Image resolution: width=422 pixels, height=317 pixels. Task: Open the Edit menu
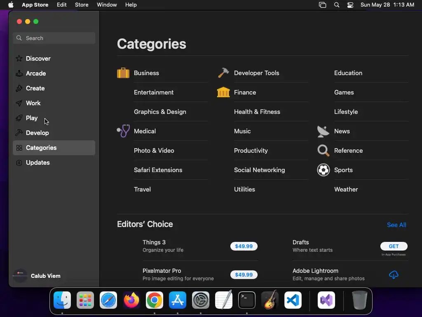click(62, 5)
